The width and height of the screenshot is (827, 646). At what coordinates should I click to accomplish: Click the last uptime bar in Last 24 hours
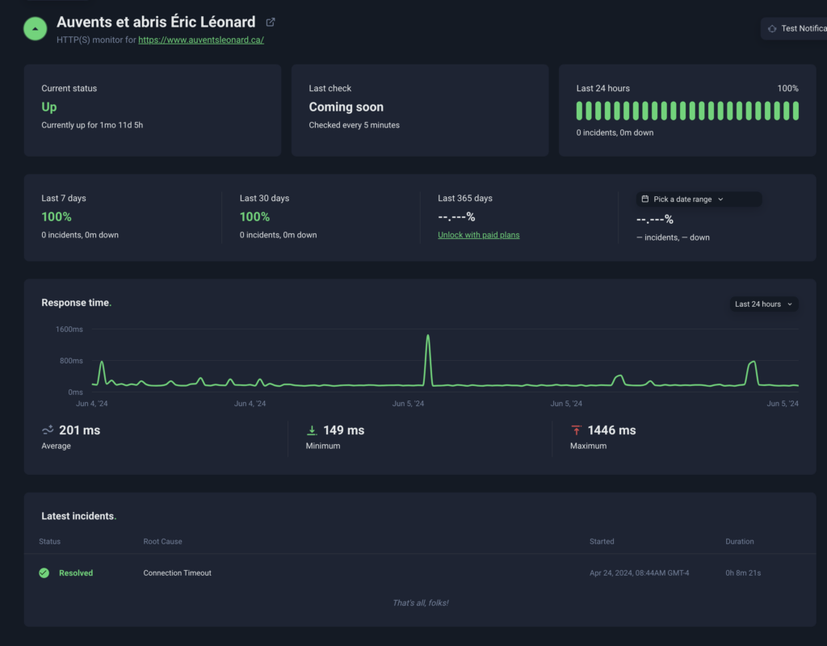point(796,111)
